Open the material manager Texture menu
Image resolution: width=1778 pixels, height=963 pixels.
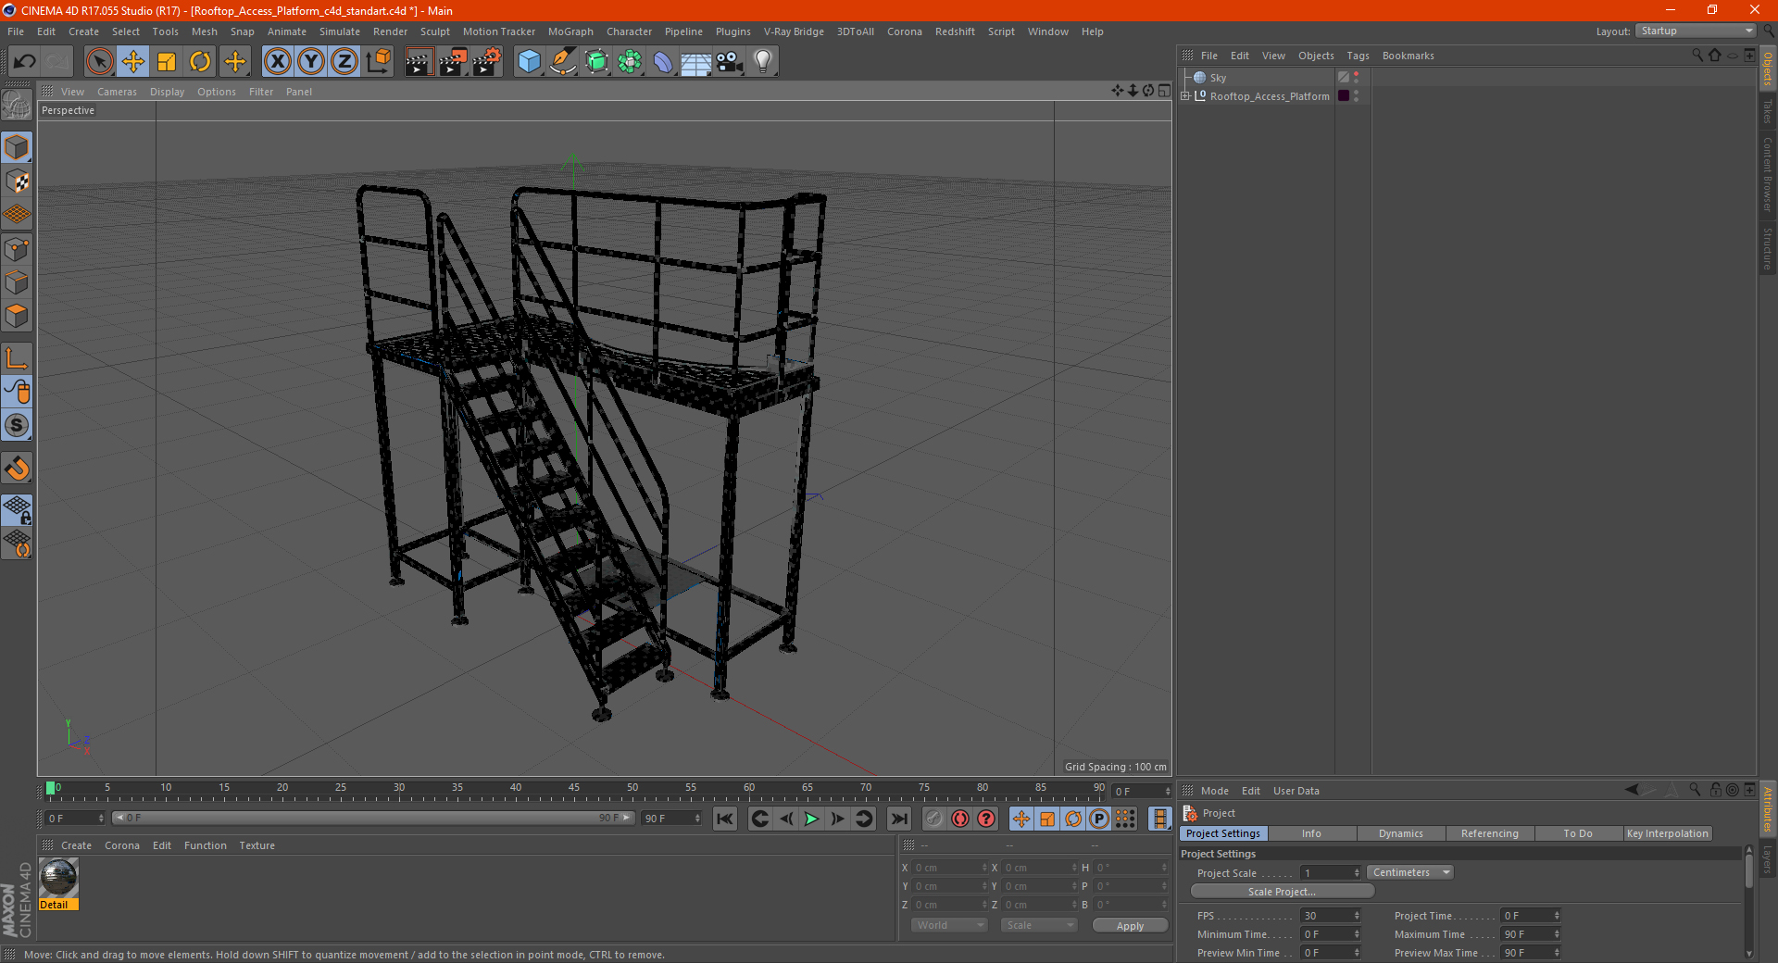point(257,845)
